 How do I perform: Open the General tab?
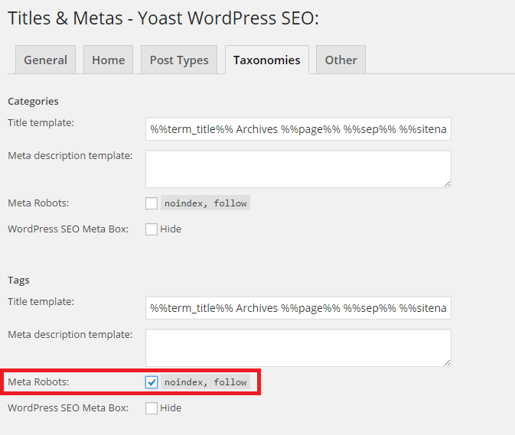46,60
